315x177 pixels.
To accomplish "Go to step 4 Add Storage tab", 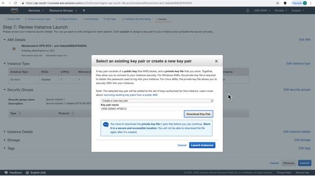I will (x=91, y=19).
